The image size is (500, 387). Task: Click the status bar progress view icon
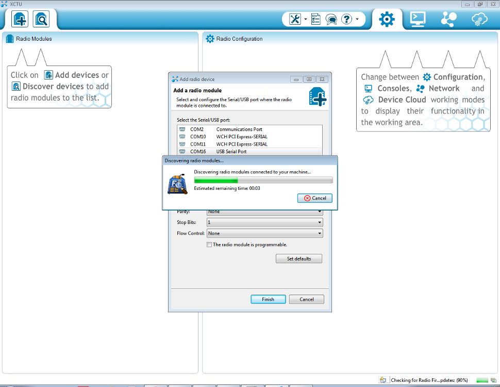[x=493, y=380]
